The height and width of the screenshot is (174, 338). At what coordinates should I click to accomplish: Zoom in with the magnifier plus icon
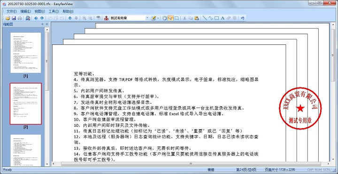click(x=84, y=18)
